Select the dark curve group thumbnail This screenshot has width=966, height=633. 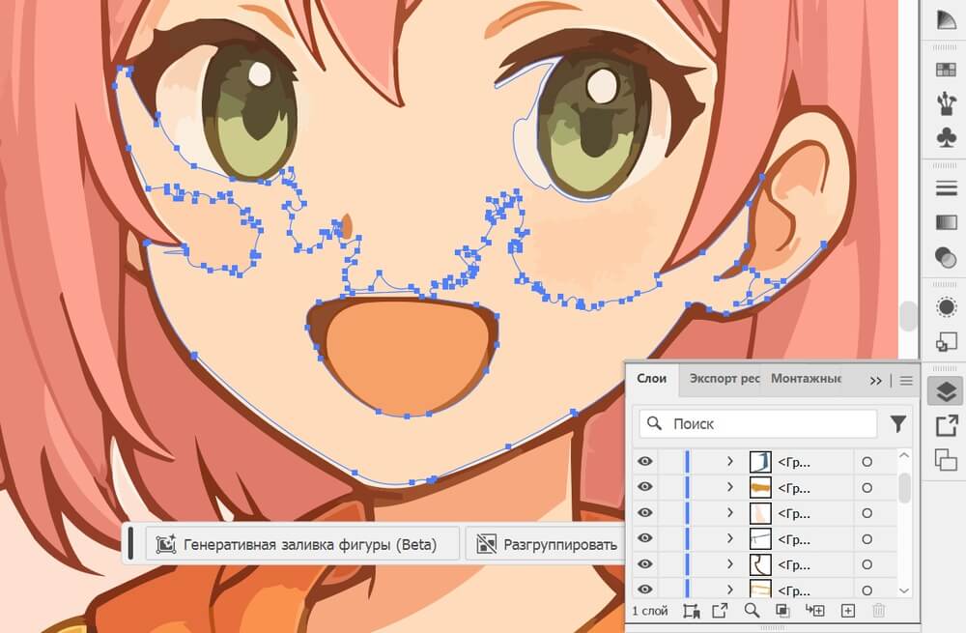coord(760,564)
